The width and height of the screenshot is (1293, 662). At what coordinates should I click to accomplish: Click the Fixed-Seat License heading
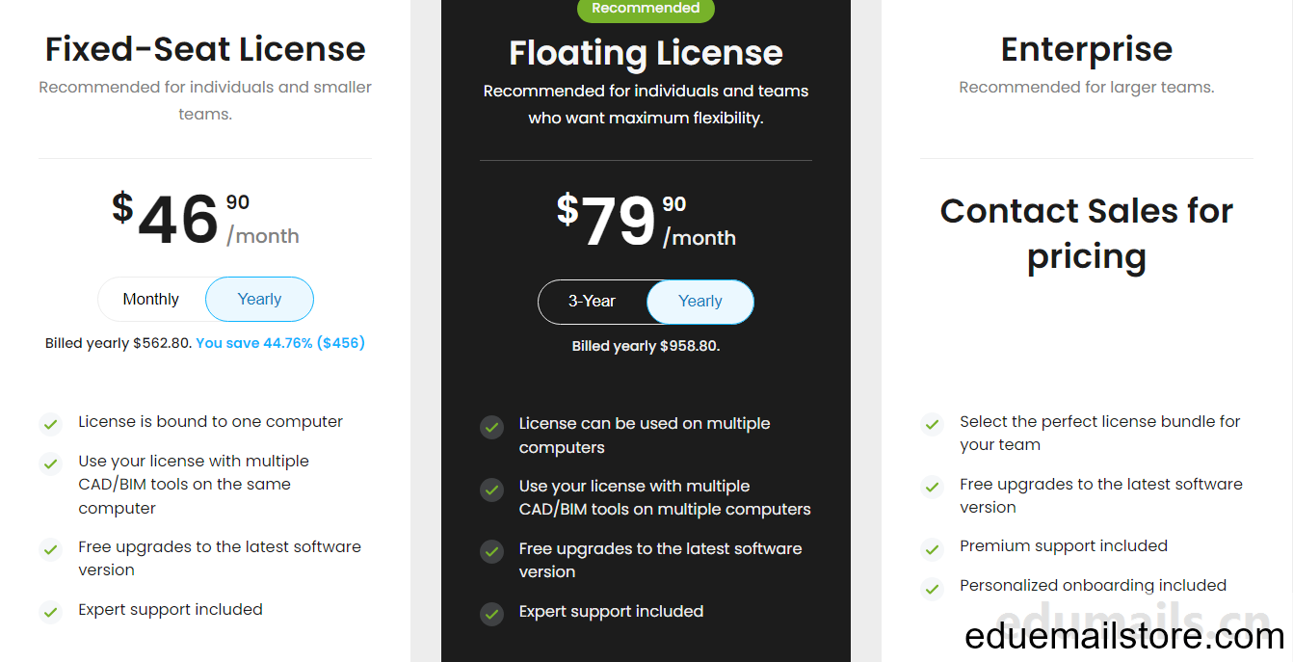205,49
